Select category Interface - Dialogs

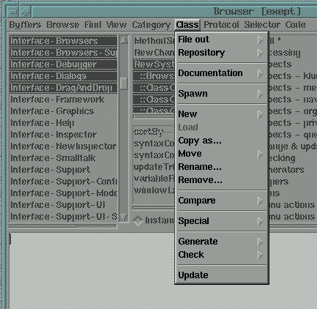pyautogui.click(x=63, y=76)
